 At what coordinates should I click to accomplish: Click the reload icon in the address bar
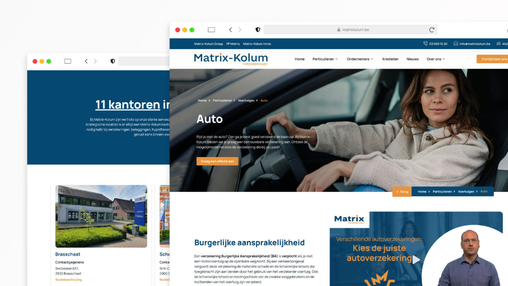[x=432, y=30]
